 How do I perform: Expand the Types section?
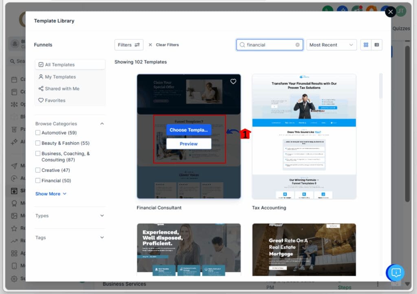point(69,216)
